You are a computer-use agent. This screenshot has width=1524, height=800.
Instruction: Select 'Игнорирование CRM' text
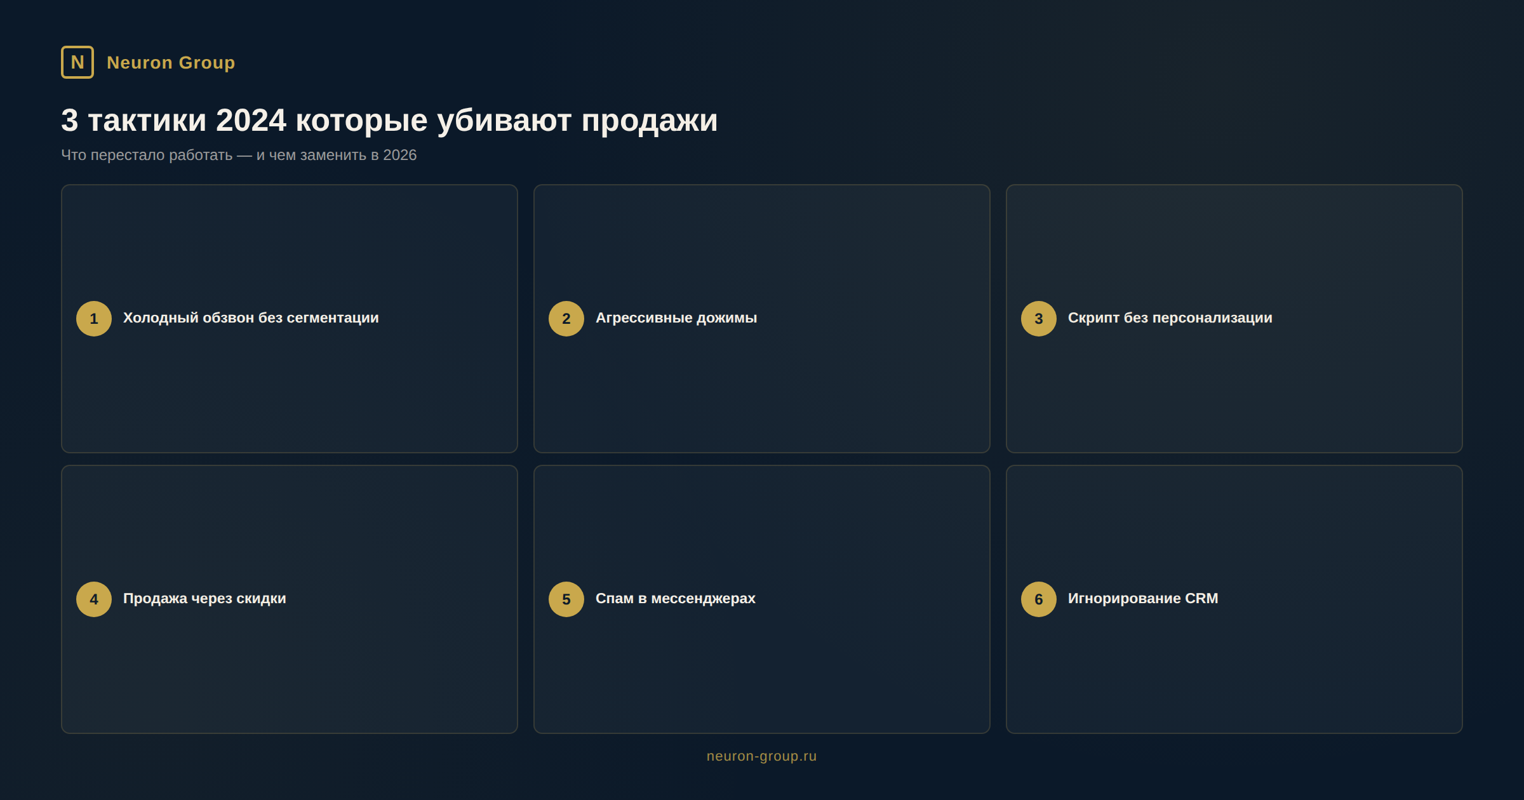[x=1143, y=599]
